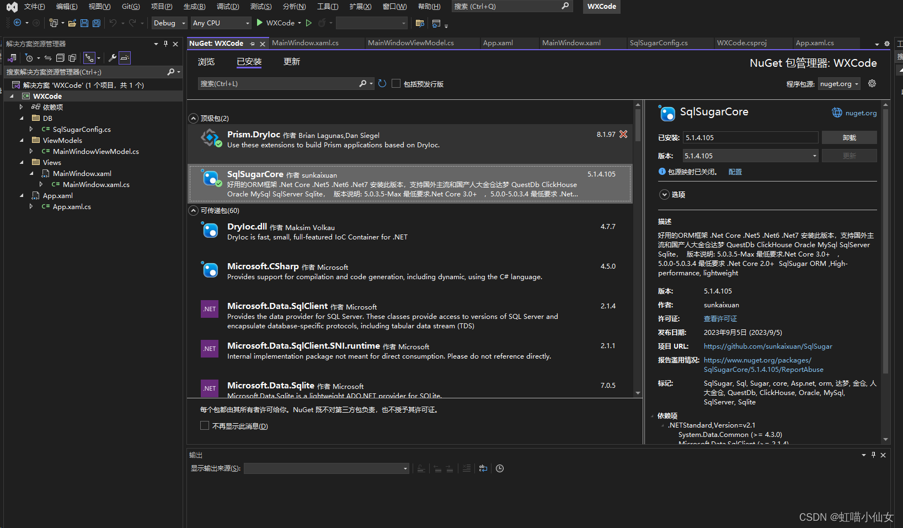Collapse the transitive packages group
903x528 pixels.
194,210
